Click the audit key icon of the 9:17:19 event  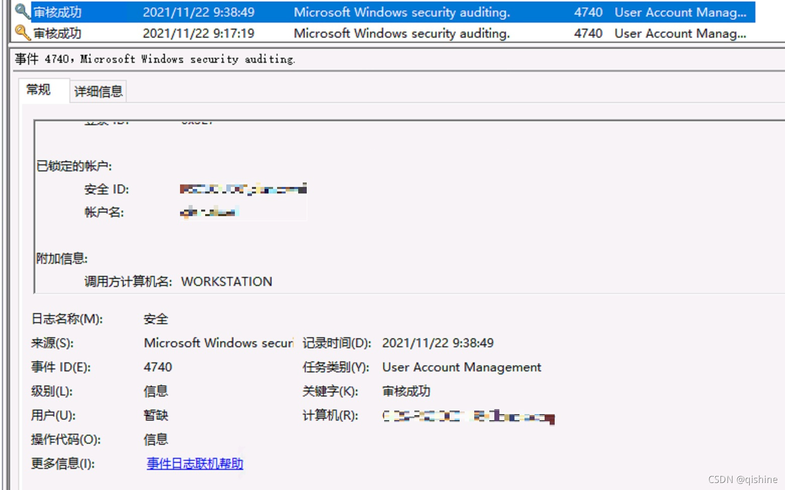pyautogui.click(x=23, y=33)
